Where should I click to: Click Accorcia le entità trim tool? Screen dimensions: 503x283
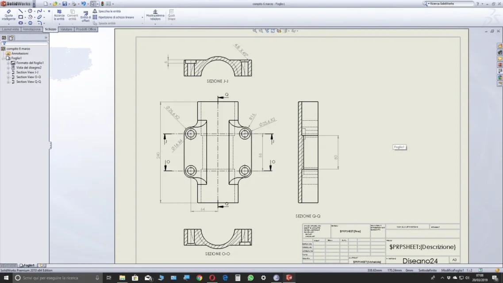(59, 15)
